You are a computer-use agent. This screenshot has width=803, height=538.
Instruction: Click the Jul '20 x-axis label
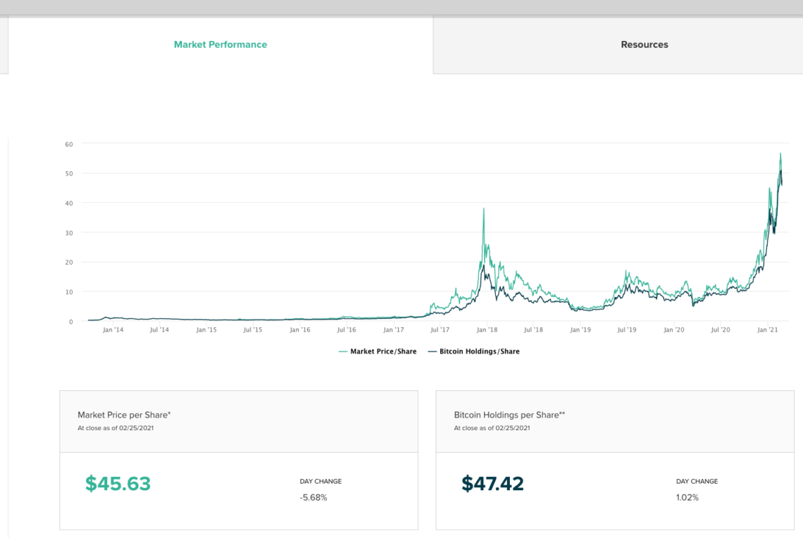pos(721,330)
